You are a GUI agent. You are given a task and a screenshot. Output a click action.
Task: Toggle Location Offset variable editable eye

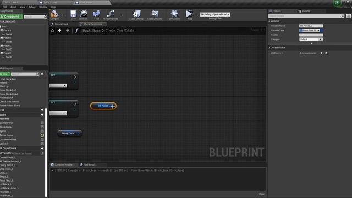pos(42,139)
